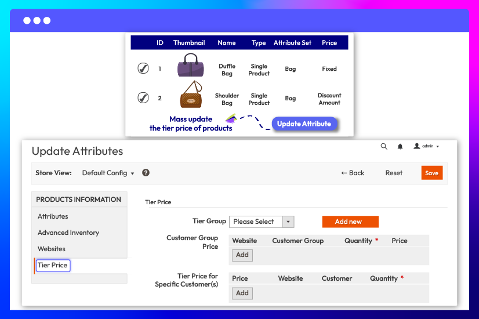
Task: Click Quantity header in Customer Group Price
Action: (x=358, y=241)
